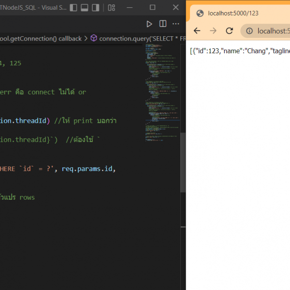Viewport: 290px width, 290px height.
Task: Toggle the secondary sidebar layout icon
Action: click(96, 8)
